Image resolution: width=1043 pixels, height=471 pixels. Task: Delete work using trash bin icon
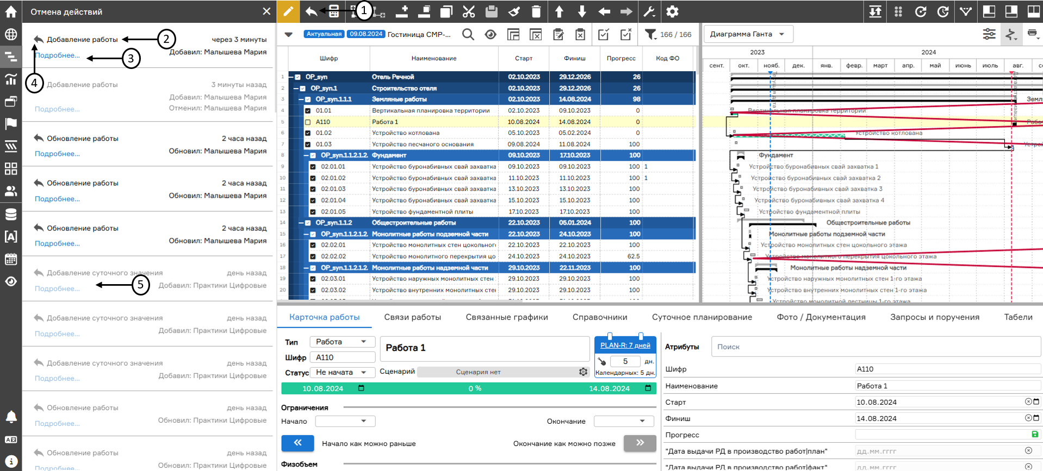click(536, 11)
